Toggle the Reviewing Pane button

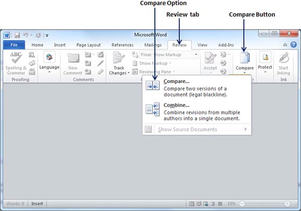click(x=154, y=72)
